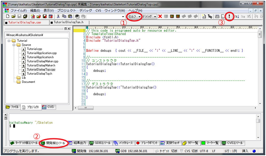Click the app logo icon beside the File menu
The height and width of the screenshot is (156, 266).
[x=7, y=10]
